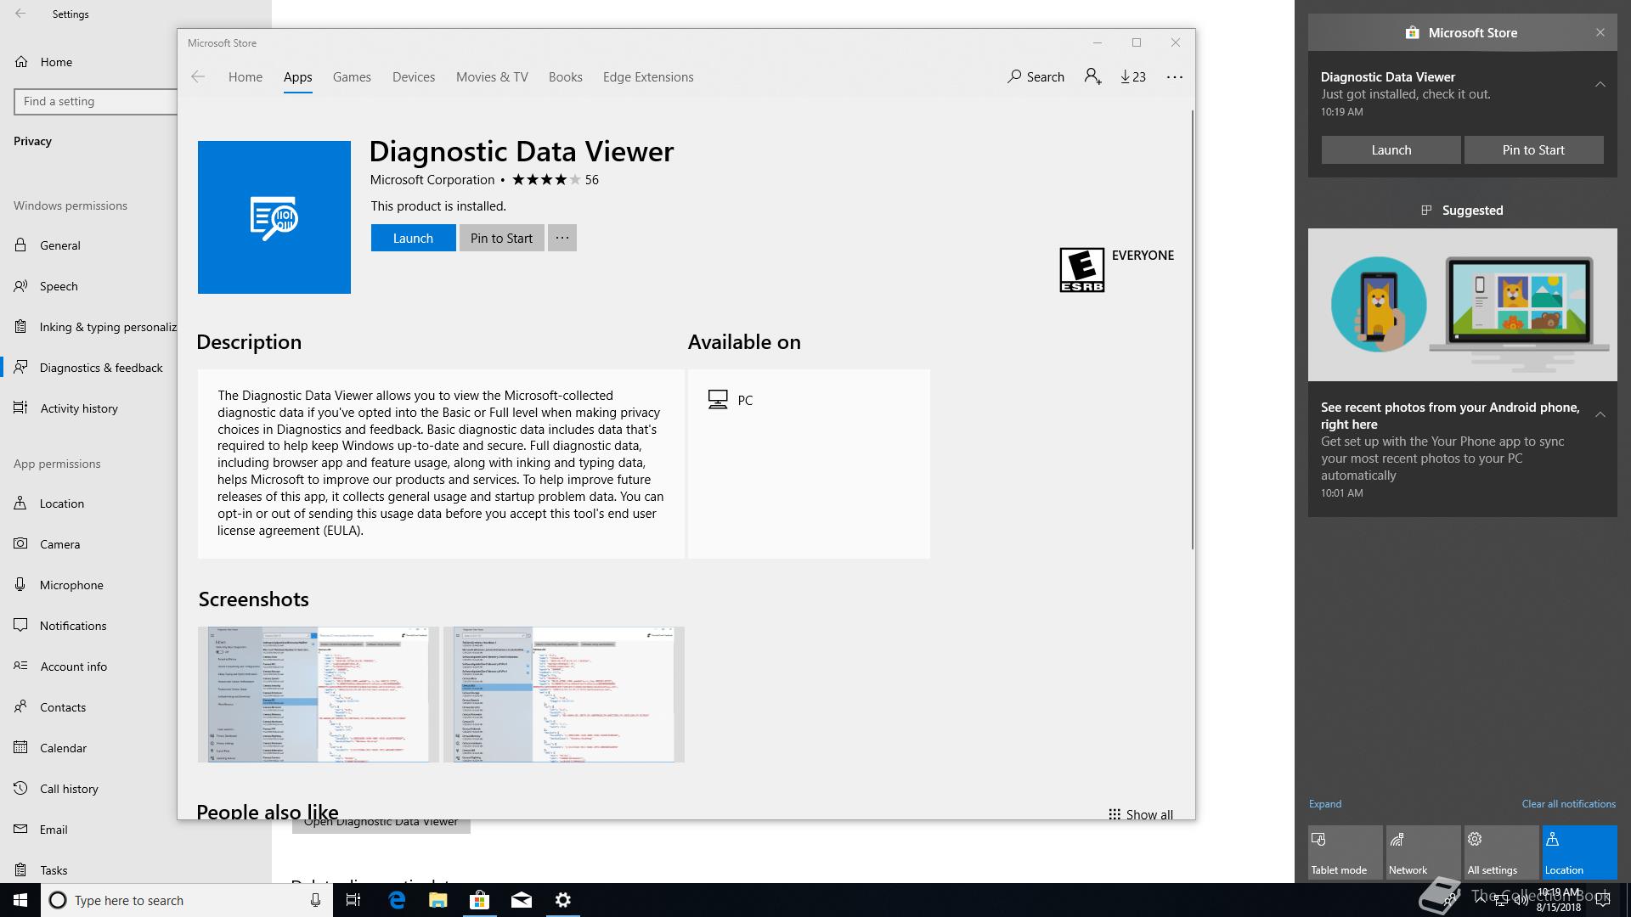Select the Apps tab in Store
The image size is (1631, 917).
tap(297, 76)
